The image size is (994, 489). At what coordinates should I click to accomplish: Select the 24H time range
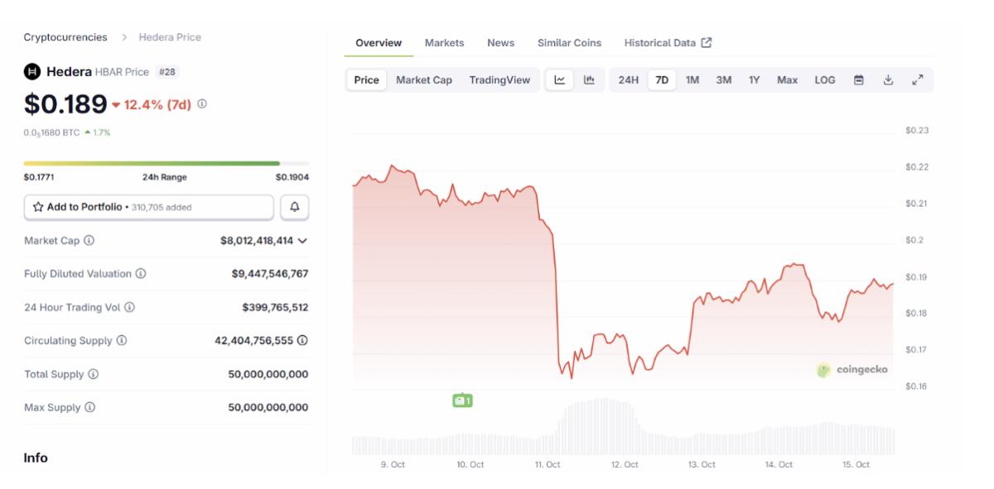coord(628,80)
